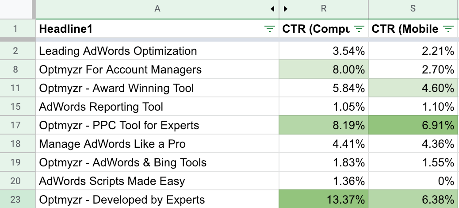Select the 8.00% computer CTR cell
This screenshot has height=208, width=459.
(x=324, y=69)
